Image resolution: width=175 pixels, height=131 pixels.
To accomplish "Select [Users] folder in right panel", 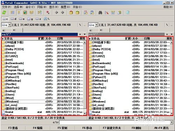I will click(129, 95).
